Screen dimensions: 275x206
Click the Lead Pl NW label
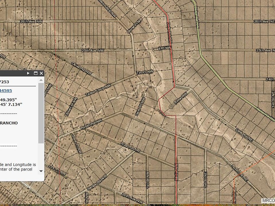pos(162,49)
